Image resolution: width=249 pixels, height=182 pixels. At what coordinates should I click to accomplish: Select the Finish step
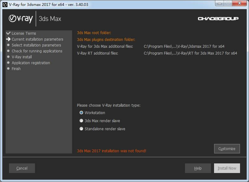click(16, 69)
